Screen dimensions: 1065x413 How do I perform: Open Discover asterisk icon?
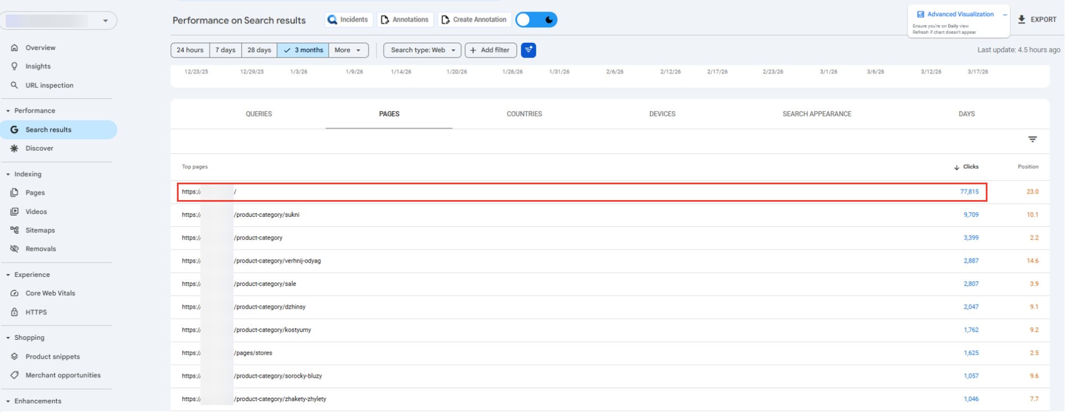point(15,148)
